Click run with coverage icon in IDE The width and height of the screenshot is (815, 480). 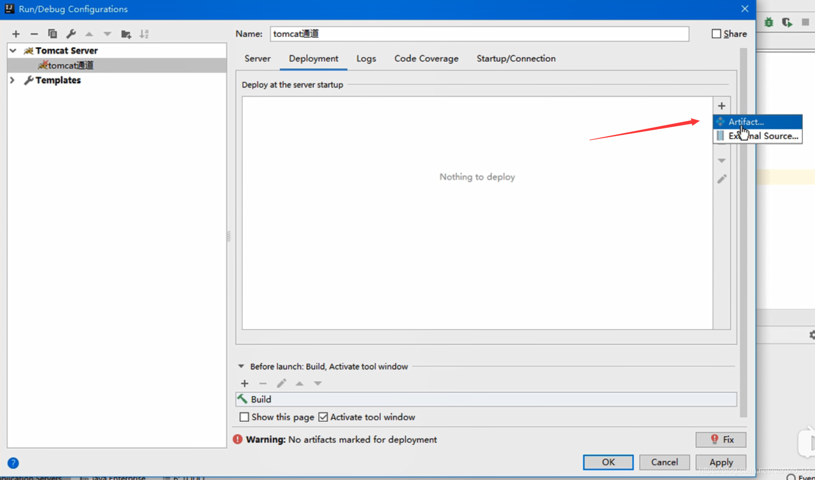coord(787,22)
